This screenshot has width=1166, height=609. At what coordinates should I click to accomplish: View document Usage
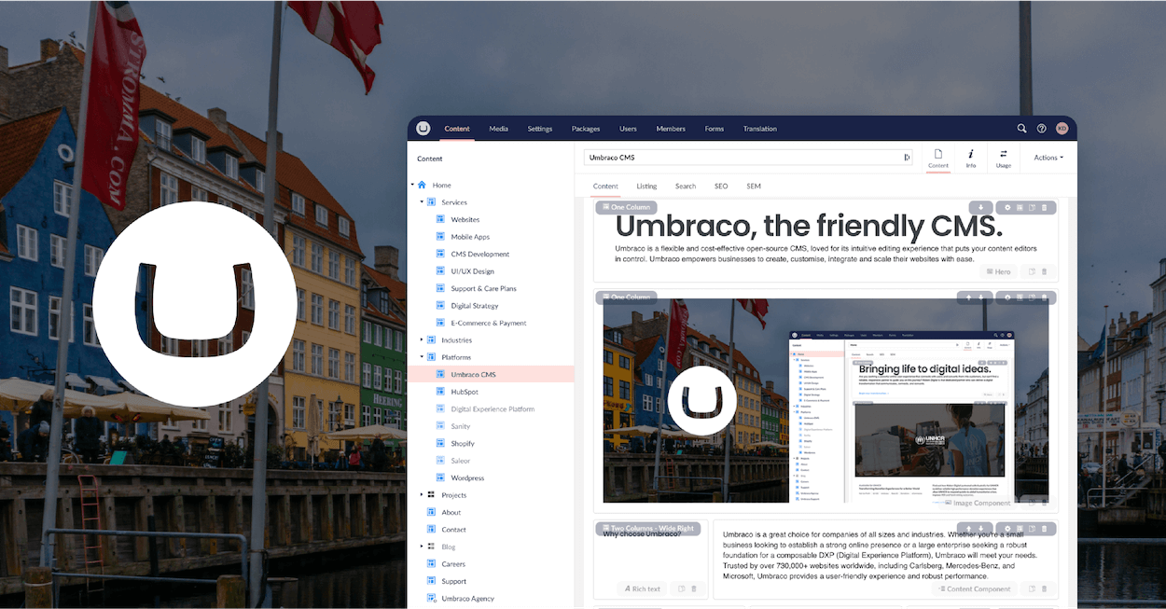1004,157
